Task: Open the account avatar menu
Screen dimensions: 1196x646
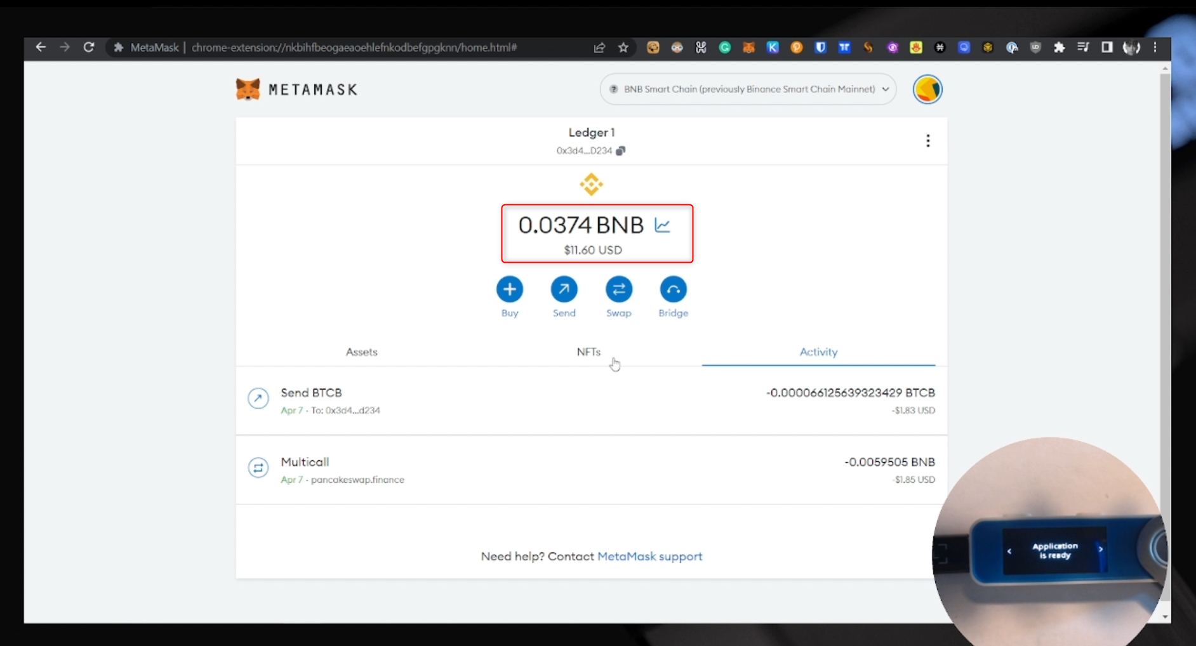Action: 927,89
